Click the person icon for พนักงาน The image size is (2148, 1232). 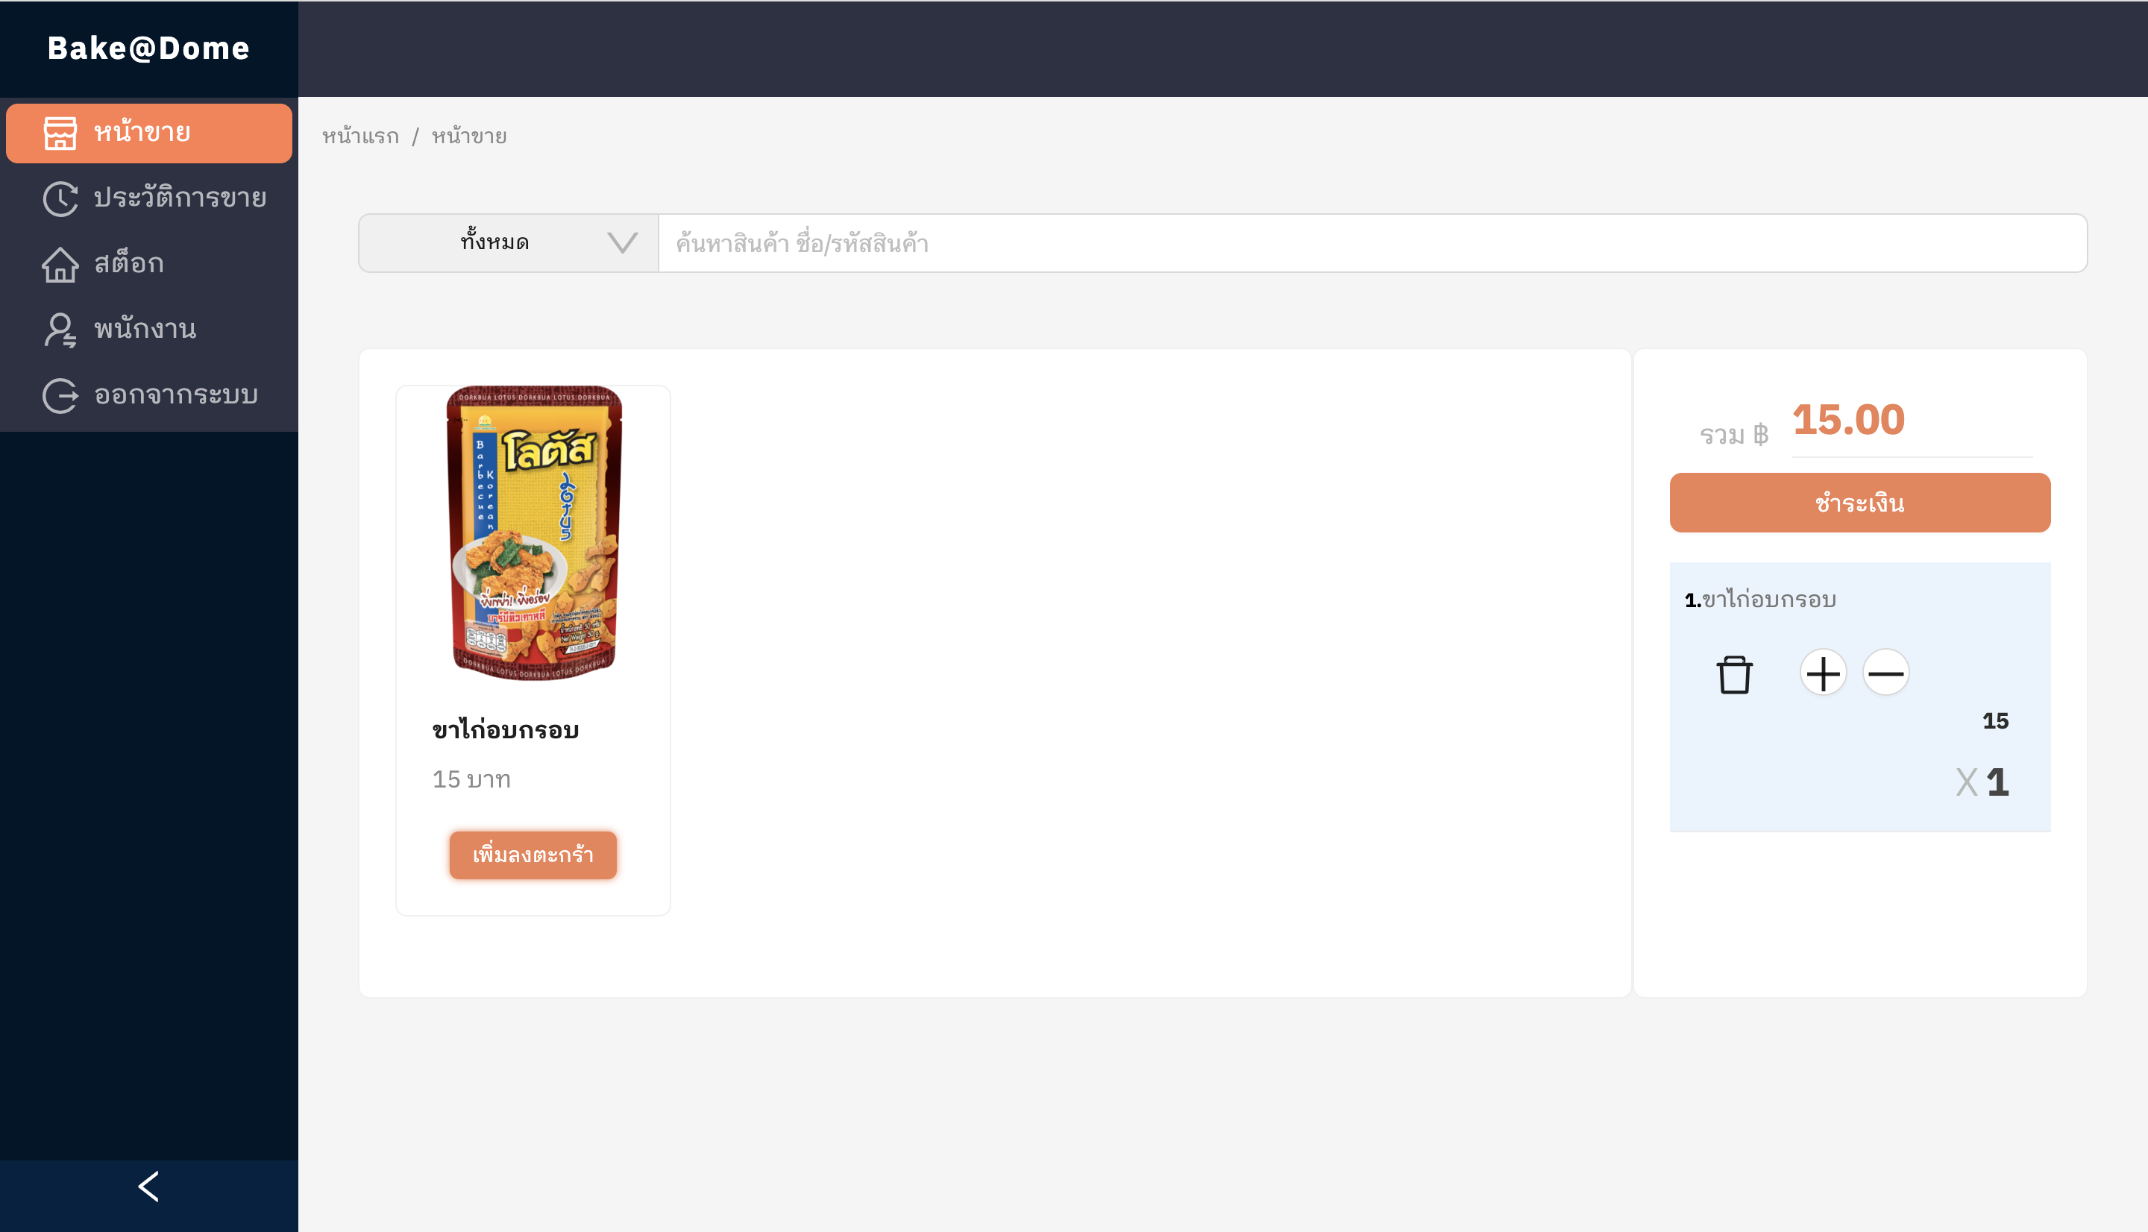click(60, 330)
